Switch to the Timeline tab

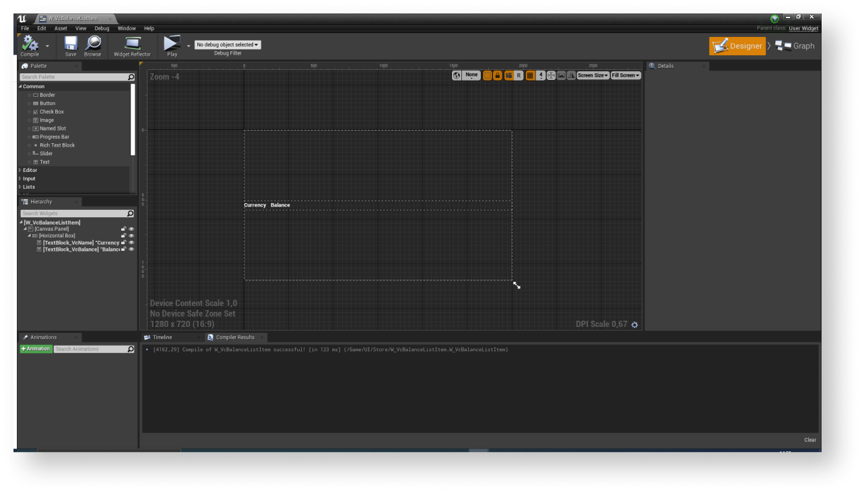[162, 337]
